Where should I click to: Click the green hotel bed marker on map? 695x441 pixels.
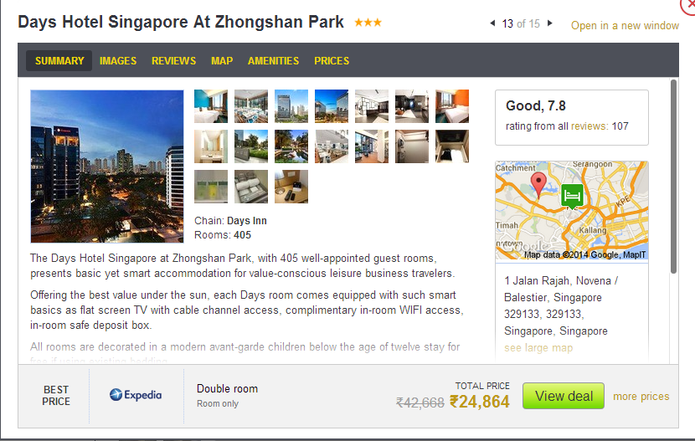tap(572, 196)
